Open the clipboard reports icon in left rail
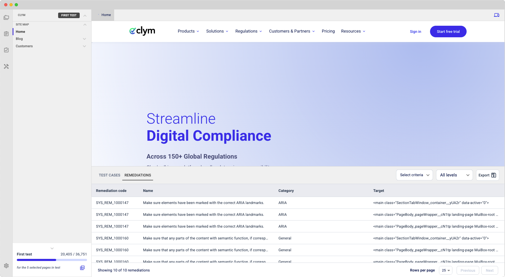505x277 pixels. 6,34
